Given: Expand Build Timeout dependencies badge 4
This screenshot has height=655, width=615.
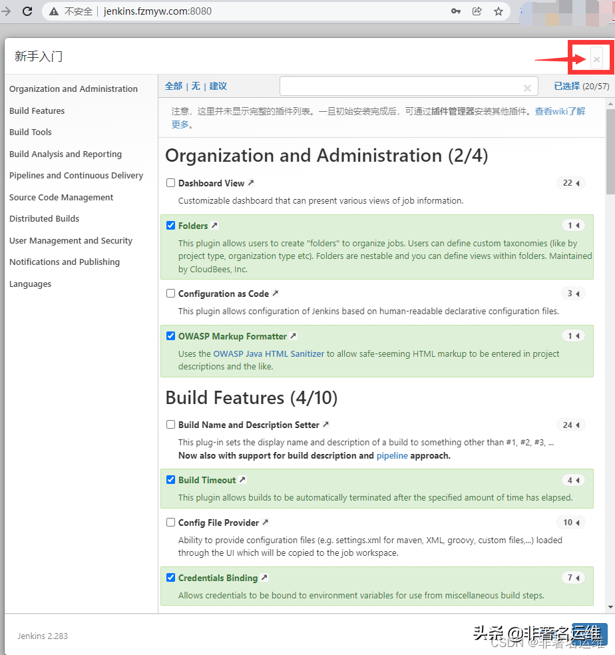Looking at the screenshot, I should click(x=573, y=481).
